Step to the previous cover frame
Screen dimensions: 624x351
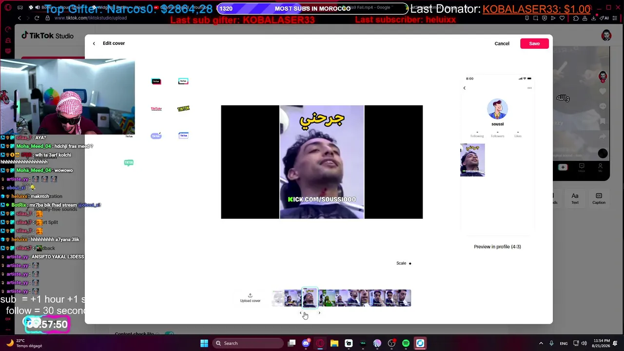[x=301, y=313]
